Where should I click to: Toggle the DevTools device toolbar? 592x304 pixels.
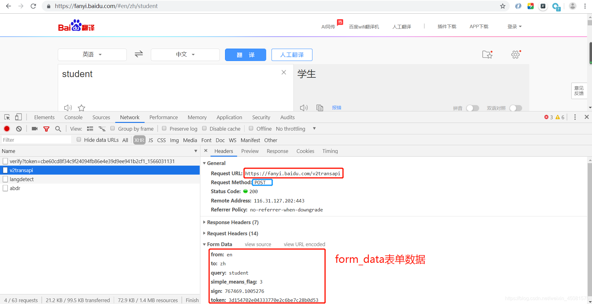click(x=19, y=117)
